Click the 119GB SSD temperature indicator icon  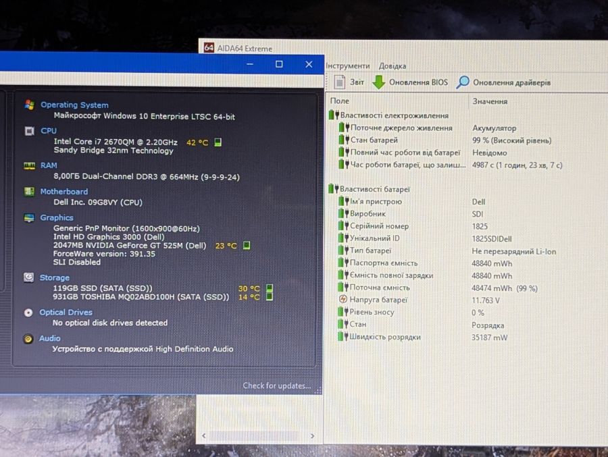tap(270, 288)
